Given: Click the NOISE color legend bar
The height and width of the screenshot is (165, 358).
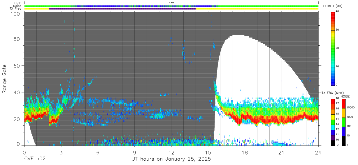Looking at the screenshot, I should [344, 122].
